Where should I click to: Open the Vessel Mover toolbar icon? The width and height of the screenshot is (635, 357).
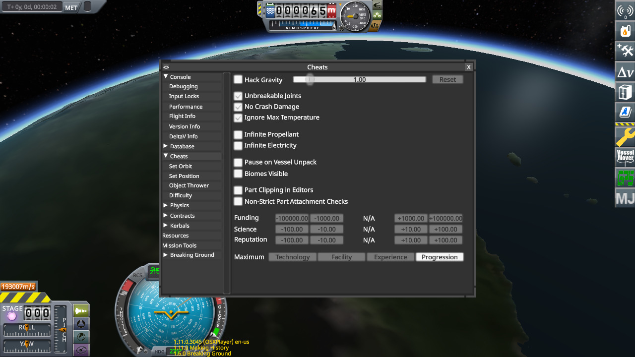pos(625,157)
